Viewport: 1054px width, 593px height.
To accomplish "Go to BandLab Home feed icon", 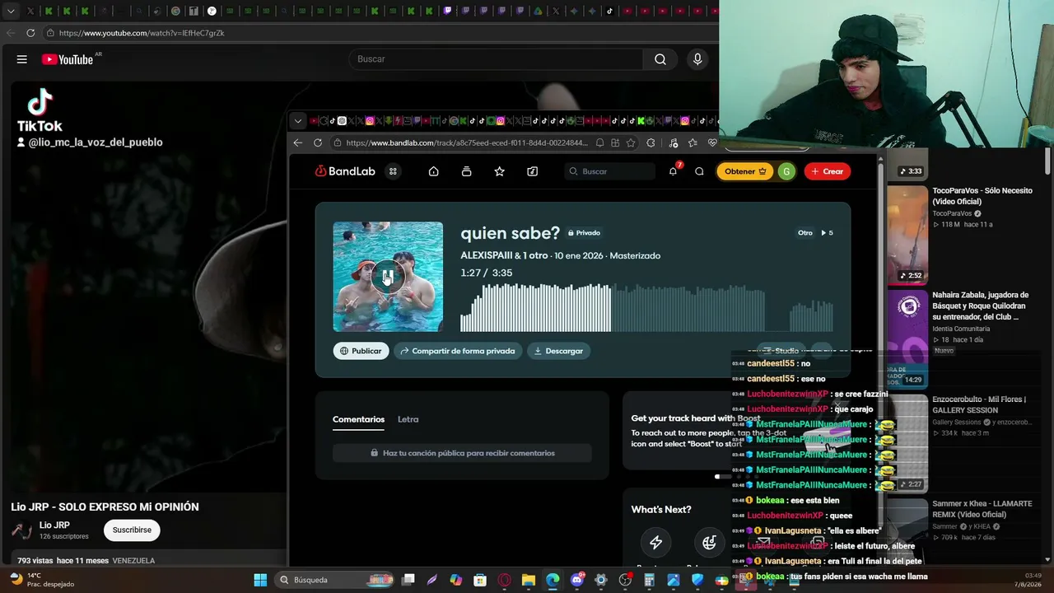I will point(434,171).
